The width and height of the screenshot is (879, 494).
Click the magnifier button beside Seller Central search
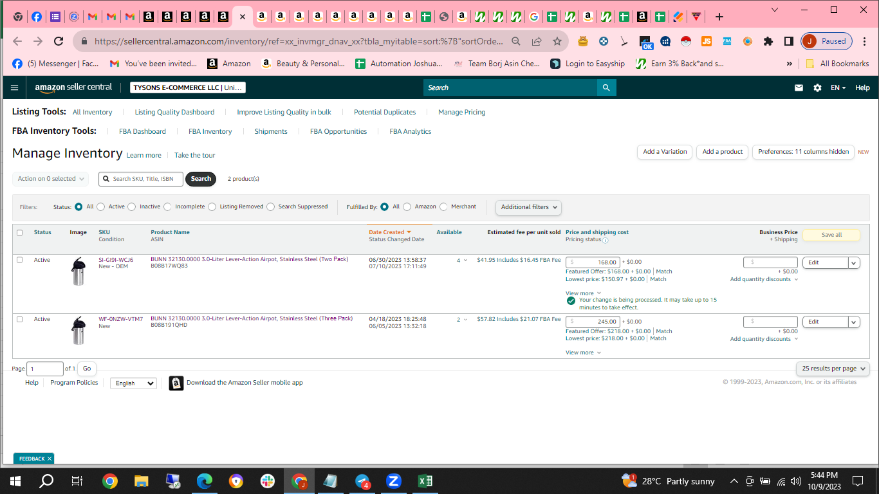click(x=606, y=87)
